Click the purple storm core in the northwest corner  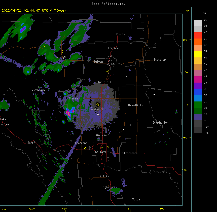[x=23, y=29]
